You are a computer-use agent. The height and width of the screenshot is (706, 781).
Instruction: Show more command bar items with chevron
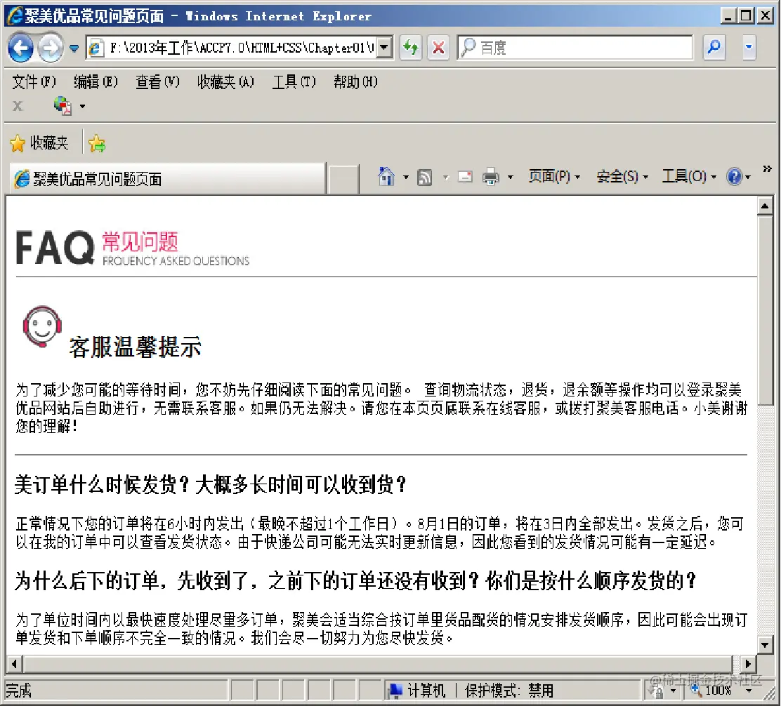(x=767, y=168)
